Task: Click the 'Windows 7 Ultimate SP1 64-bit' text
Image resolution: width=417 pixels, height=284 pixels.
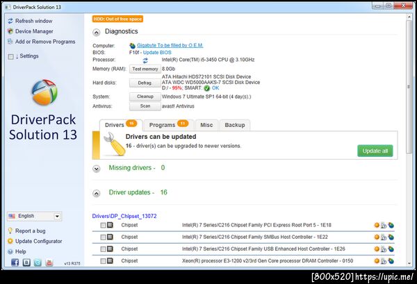Action: point(195,97)
